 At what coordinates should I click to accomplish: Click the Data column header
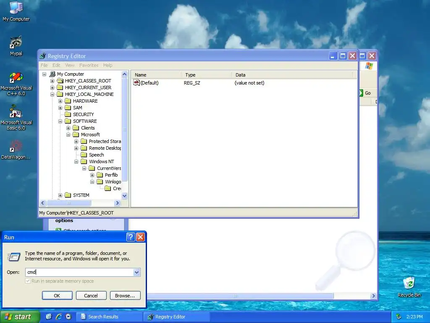click(x=292, y=75)
